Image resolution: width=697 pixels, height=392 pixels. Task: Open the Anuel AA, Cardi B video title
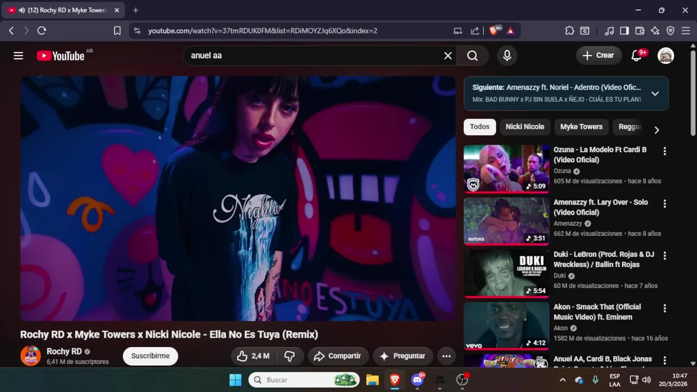tap(603, 359)
